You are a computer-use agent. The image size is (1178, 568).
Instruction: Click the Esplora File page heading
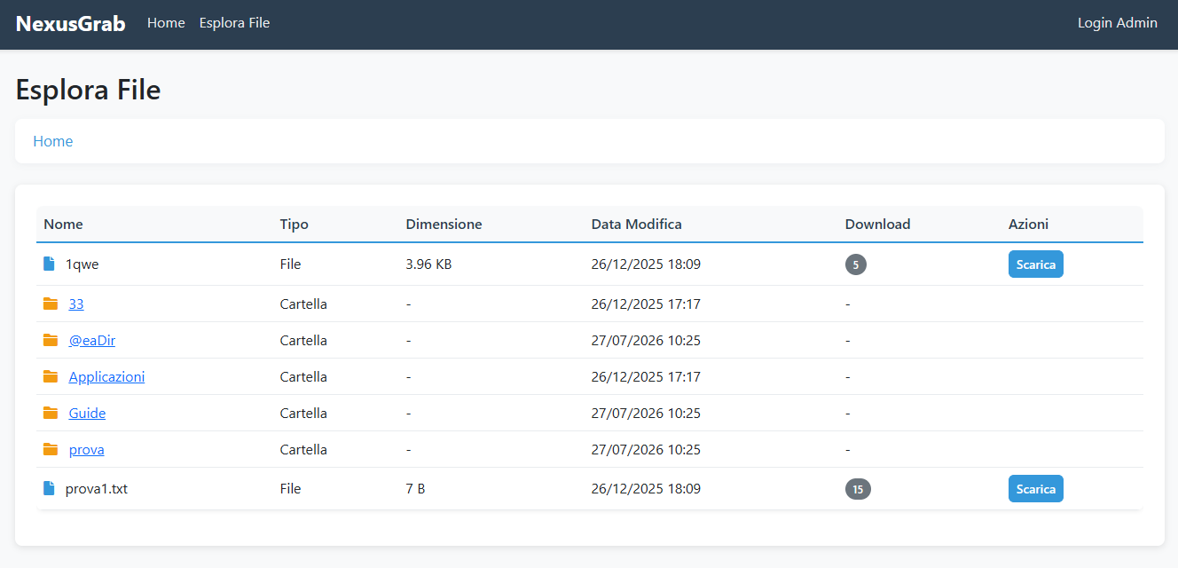pos(89,90)
